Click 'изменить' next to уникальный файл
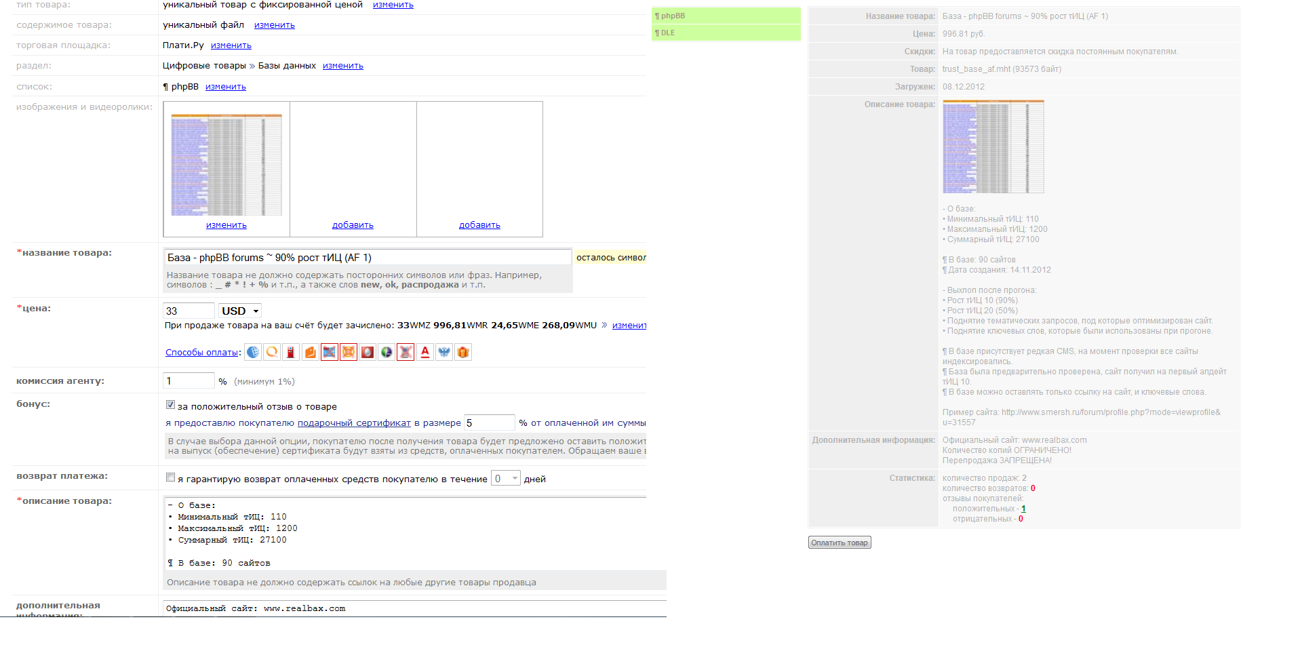 tap(275, 25)
